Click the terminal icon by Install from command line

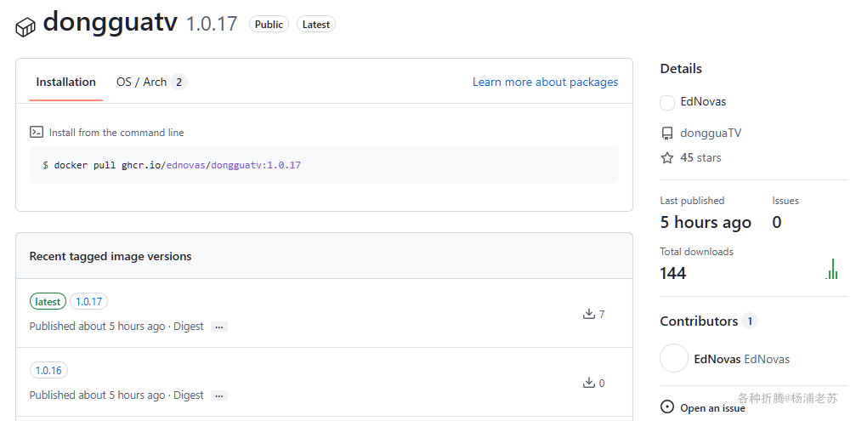click(37, 132)
